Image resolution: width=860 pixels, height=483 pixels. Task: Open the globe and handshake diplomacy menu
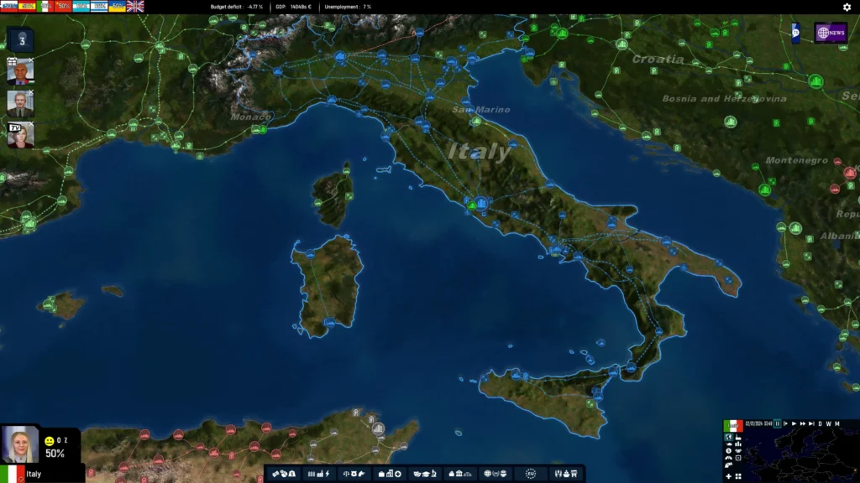point(495,474)
